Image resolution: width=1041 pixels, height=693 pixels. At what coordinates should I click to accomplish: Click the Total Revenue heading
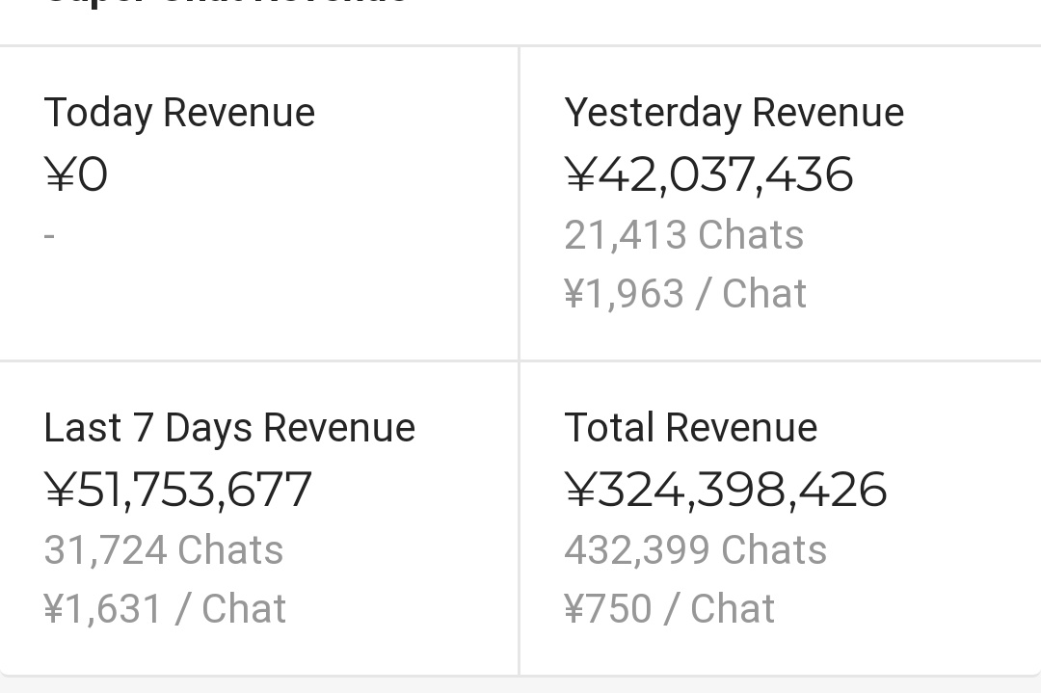pos(690,428)
